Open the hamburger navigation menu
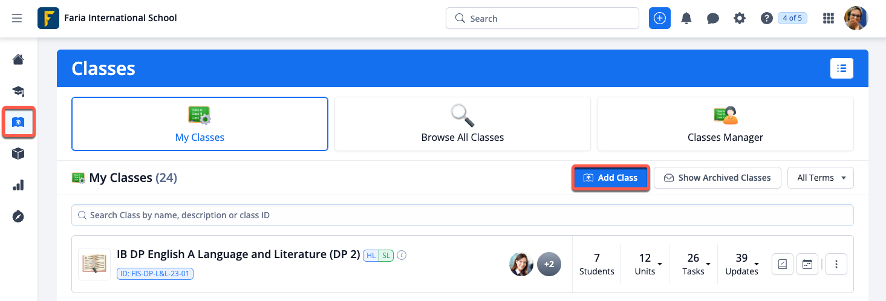 point(17,18)
